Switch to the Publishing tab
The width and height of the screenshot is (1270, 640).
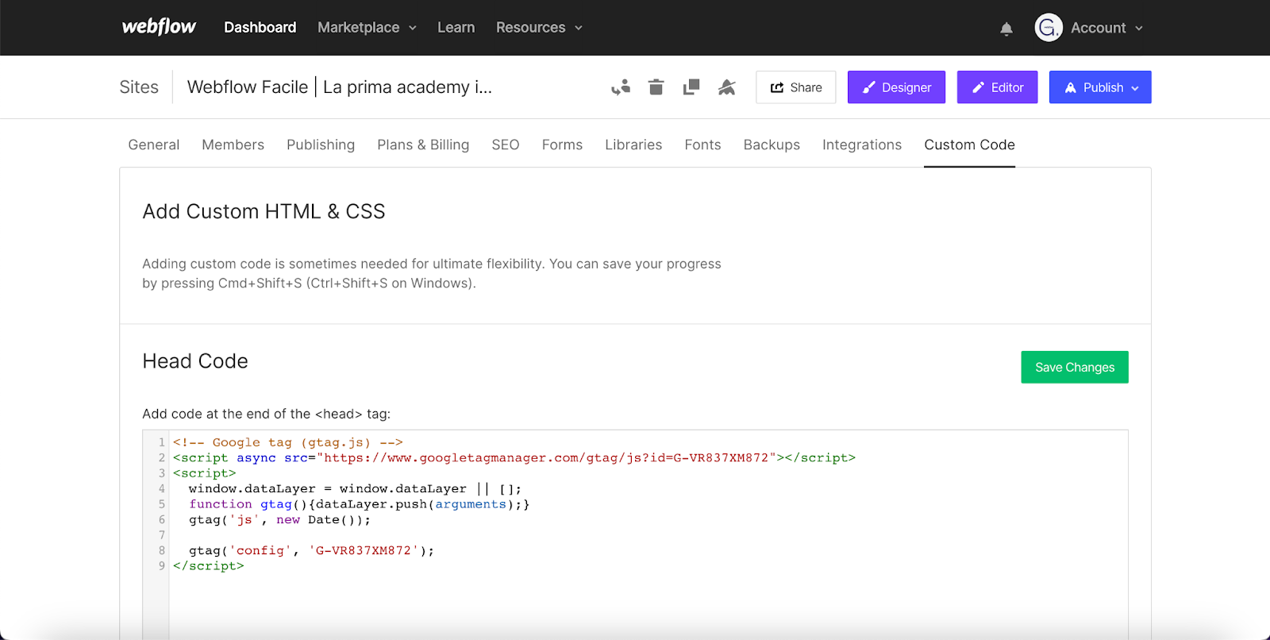(321, 145)
